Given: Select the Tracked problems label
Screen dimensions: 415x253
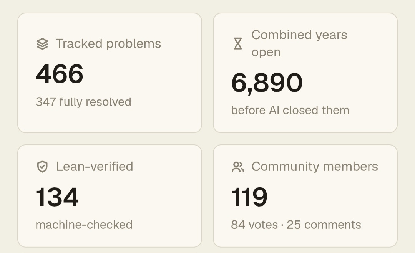Looking at the screenshot, I should point(108,44).
